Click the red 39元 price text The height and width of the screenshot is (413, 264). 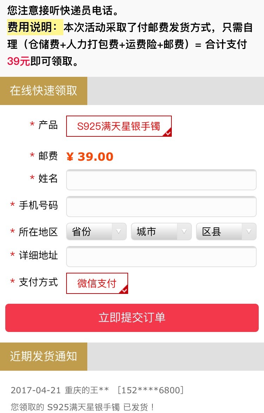[18, 61]
